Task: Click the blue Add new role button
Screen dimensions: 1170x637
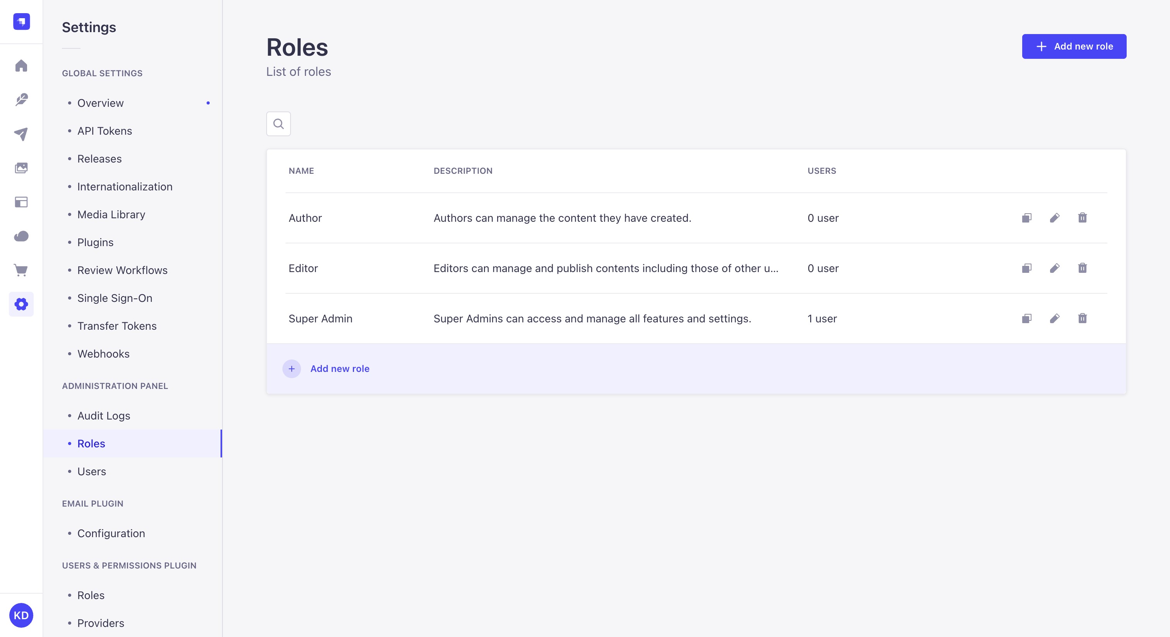Action: (1074, 46)
